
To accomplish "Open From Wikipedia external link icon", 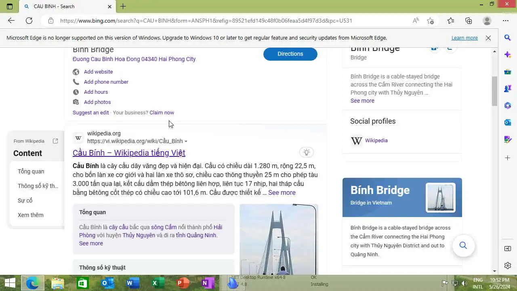I will coord(55,141).
